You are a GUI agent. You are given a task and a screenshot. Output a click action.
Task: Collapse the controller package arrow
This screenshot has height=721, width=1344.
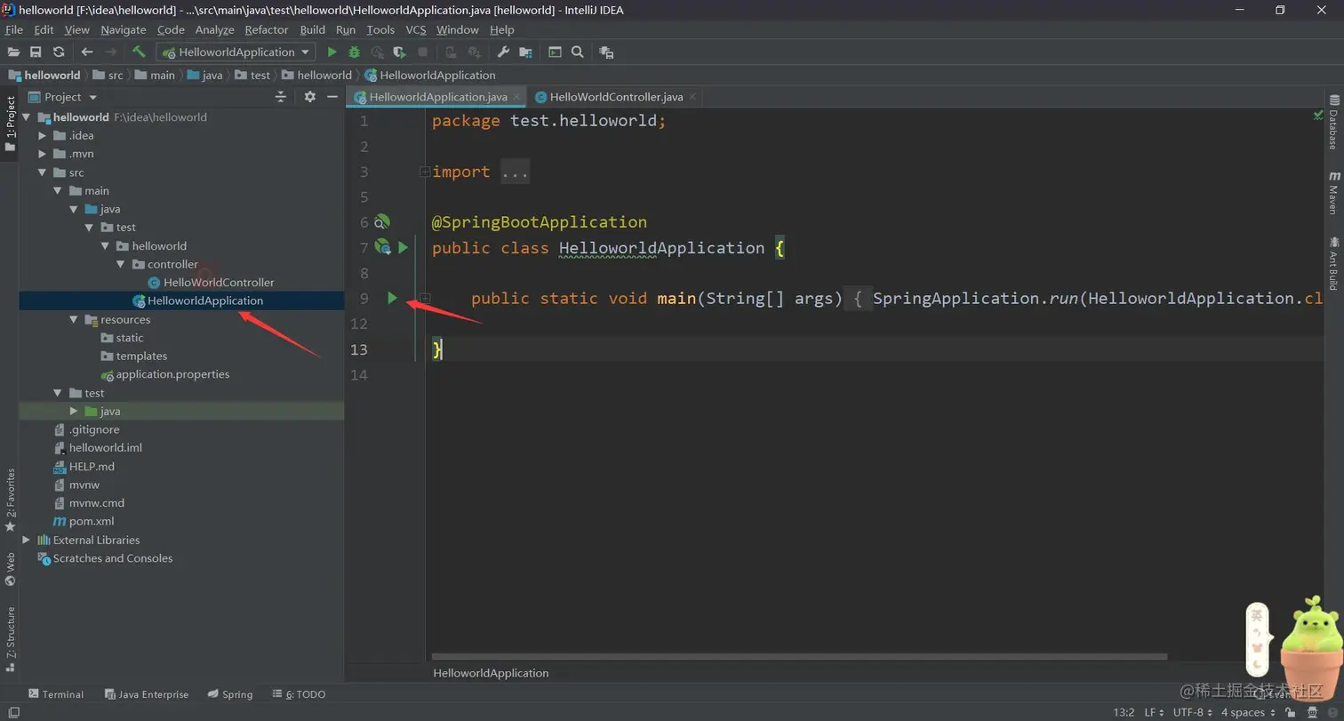pyautogui.click(x=120, y=264)
